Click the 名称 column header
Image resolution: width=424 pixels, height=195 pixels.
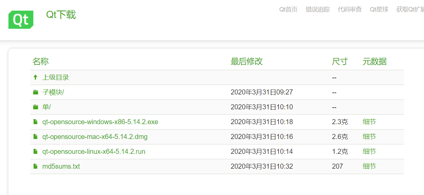coord(41,61)
